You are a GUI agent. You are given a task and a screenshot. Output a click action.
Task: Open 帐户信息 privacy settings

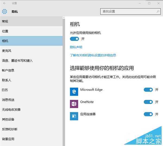tap(31, 70)
